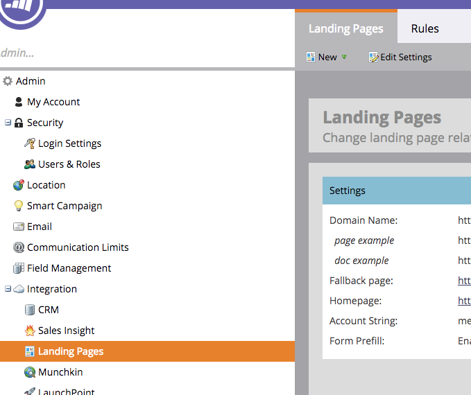The width and height of the screenshot is (471, 395).
Task: Select the Location globe icon
Action: 19,185
